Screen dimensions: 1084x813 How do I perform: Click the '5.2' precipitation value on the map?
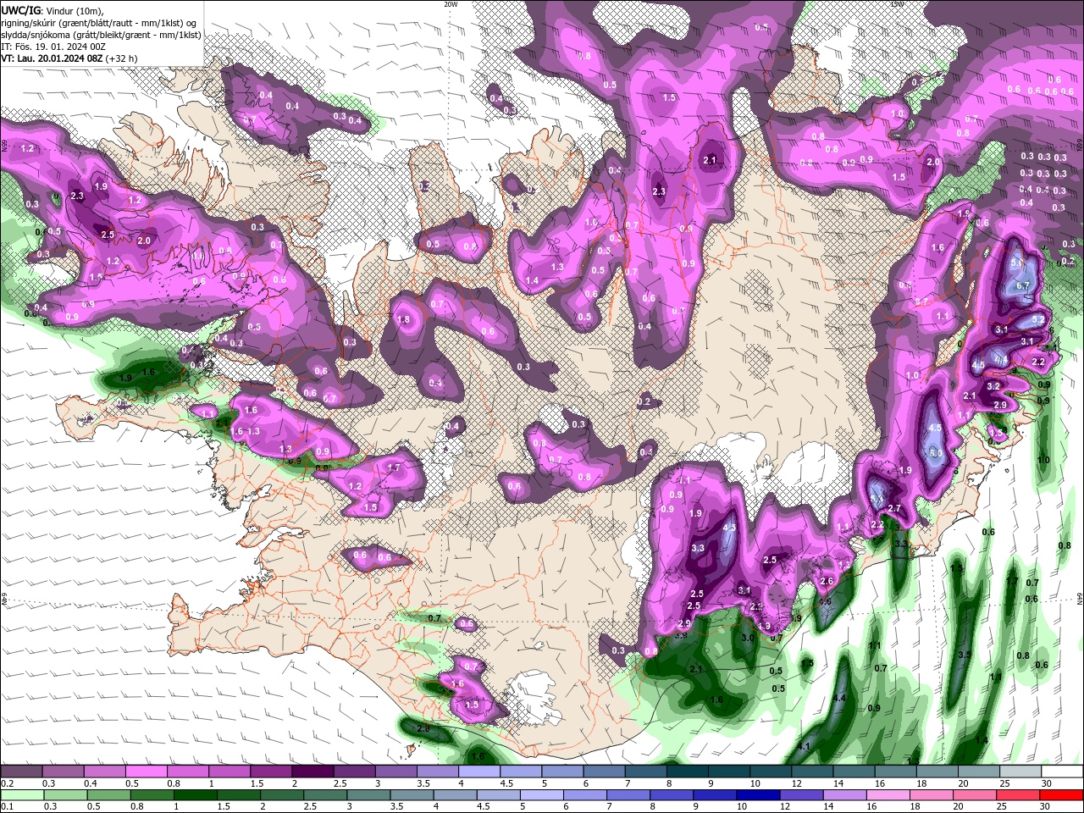[x=1038, y=320]
